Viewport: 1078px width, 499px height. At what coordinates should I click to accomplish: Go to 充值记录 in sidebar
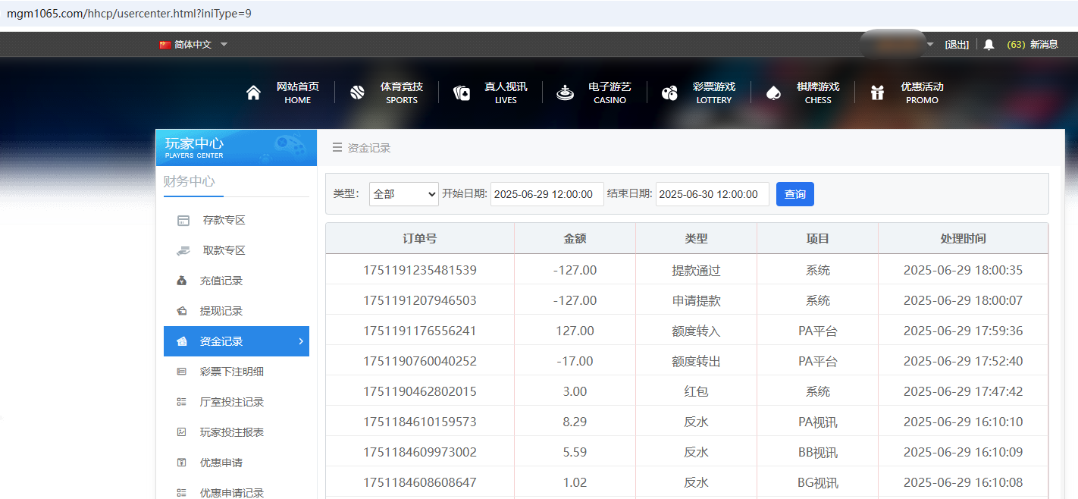click(221, 281)
